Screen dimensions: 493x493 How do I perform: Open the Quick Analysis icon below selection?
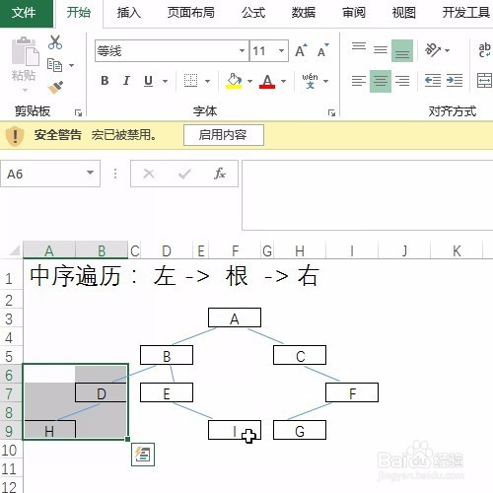click(143, 455)
